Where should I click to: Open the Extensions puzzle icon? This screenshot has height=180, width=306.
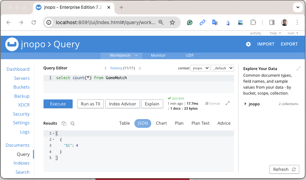(x=253, y=22)
